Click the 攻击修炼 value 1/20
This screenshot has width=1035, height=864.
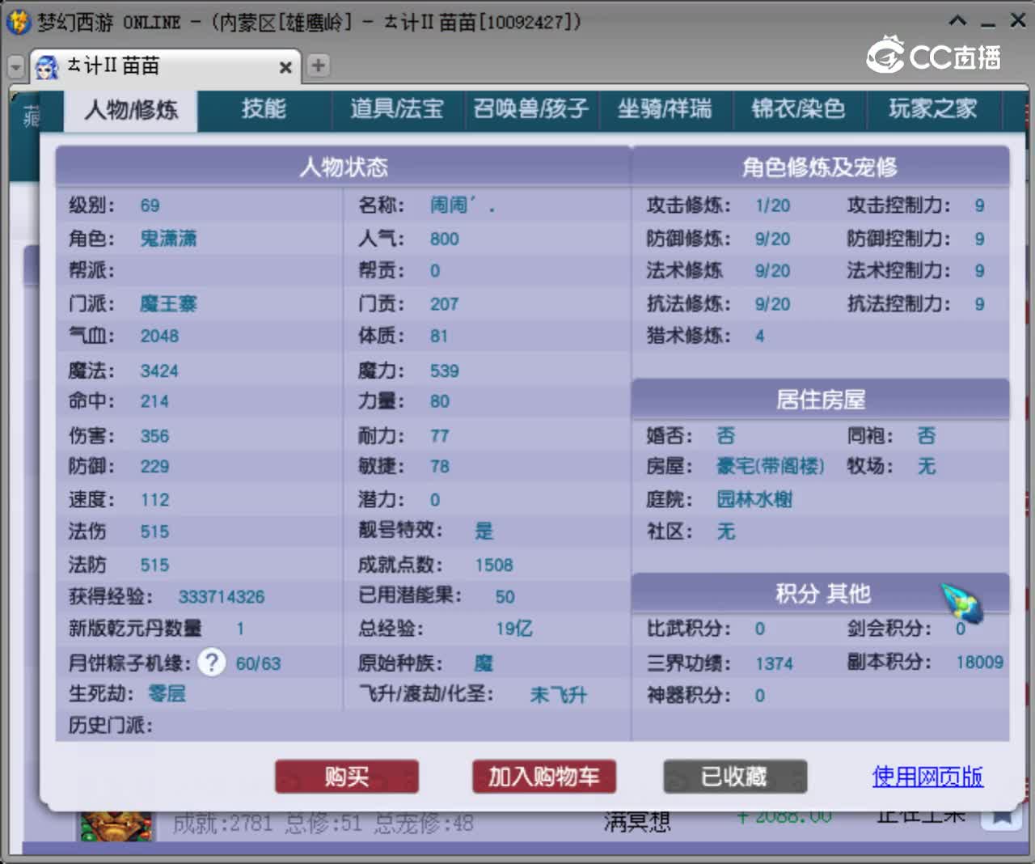tap(772, 206)
